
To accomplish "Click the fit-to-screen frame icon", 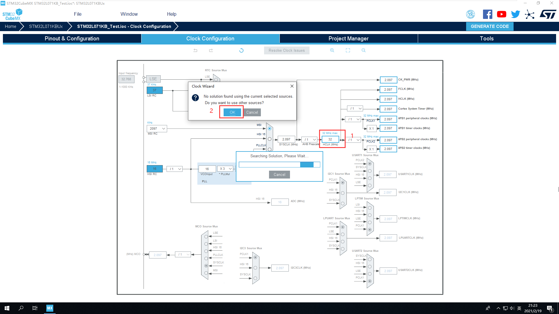I will (x=348, y=50).
